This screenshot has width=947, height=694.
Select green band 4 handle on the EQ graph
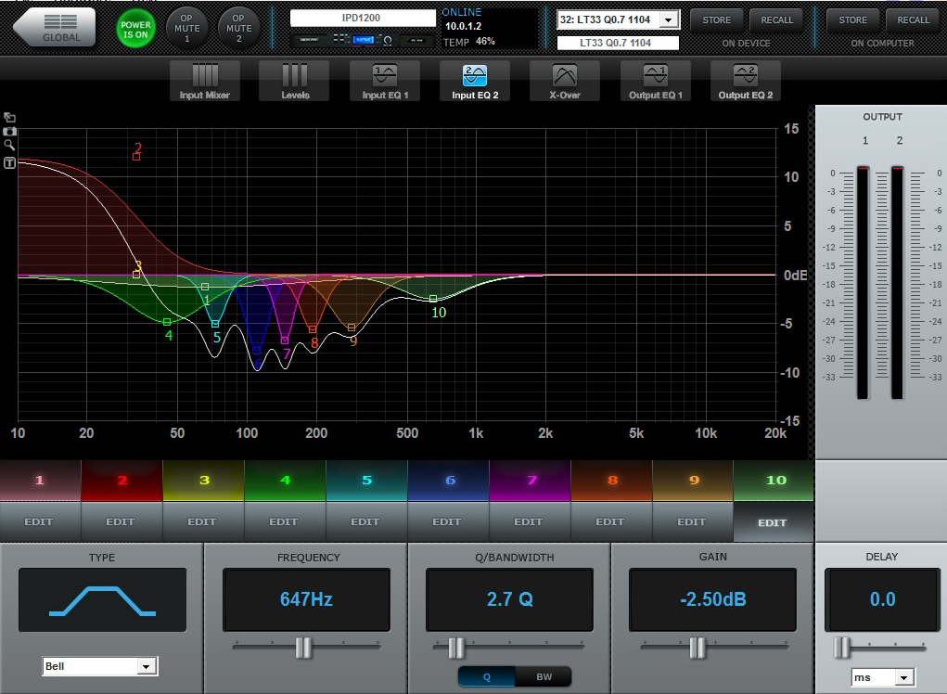[x=167, y=322]
